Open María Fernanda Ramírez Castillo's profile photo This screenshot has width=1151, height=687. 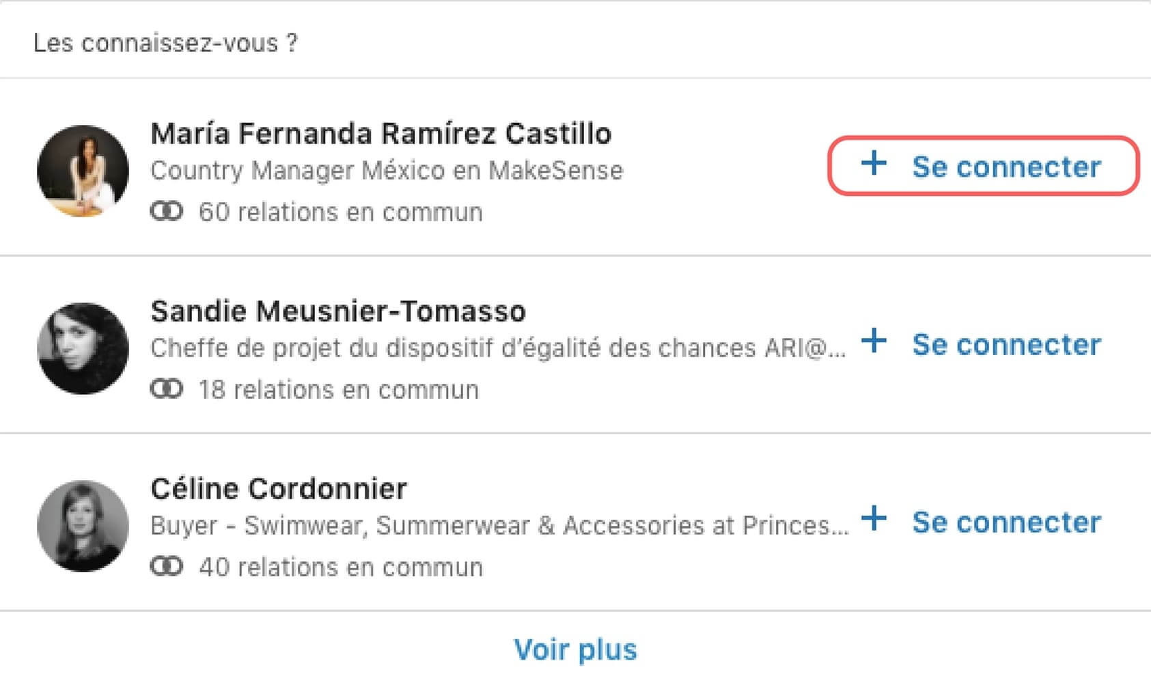tap(83, 169)
